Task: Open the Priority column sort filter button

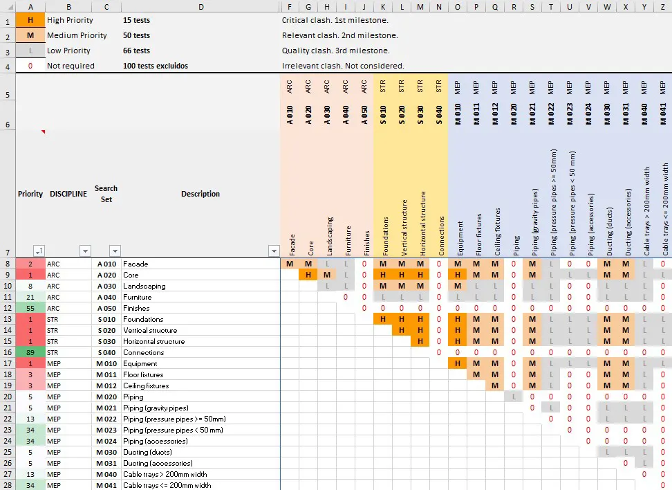Action: (39, 251)
